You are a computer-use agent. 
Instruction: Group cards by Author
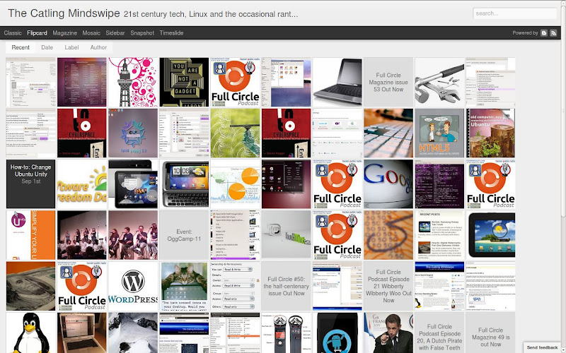pos(98,47)
